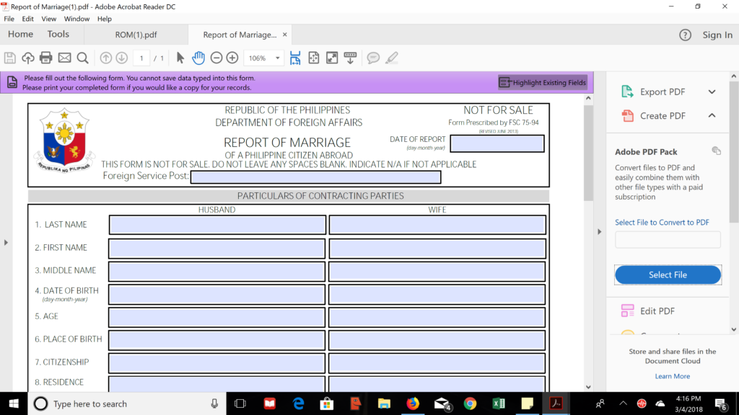This screenshot has width=739, height=415.
Task: Switch to the ROM(1).pdf tab
Action: tap(136, 35)
